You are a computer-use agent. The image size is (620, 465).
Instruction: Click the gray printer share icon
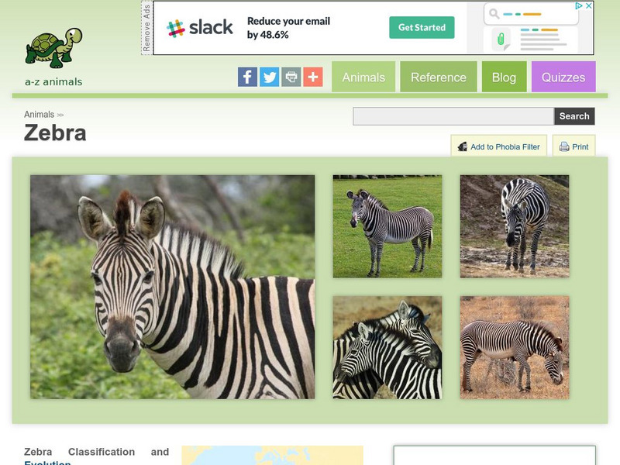(291, 77)
